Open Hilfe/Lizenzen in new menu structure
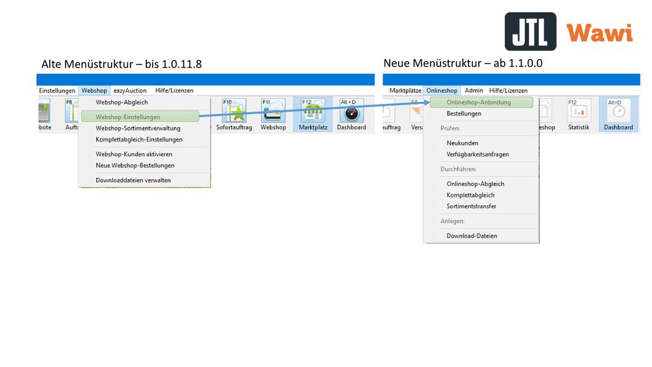This screenshot has height=367, width=652. 508,90
